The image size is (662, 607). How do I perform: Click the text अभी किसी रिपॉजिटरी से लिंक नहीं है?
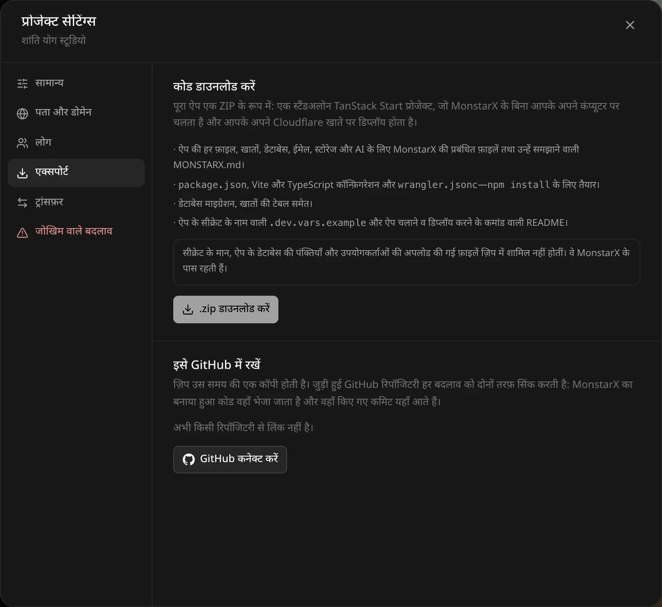(x=244, y=428)
